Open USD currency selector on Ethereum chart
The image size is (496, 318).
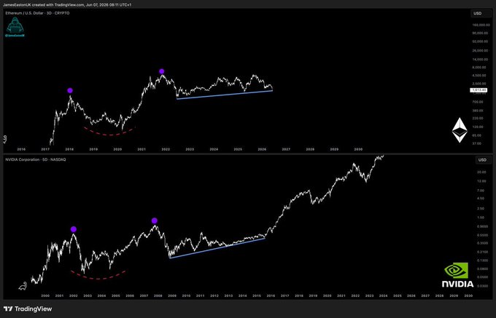tap(481, 13)
